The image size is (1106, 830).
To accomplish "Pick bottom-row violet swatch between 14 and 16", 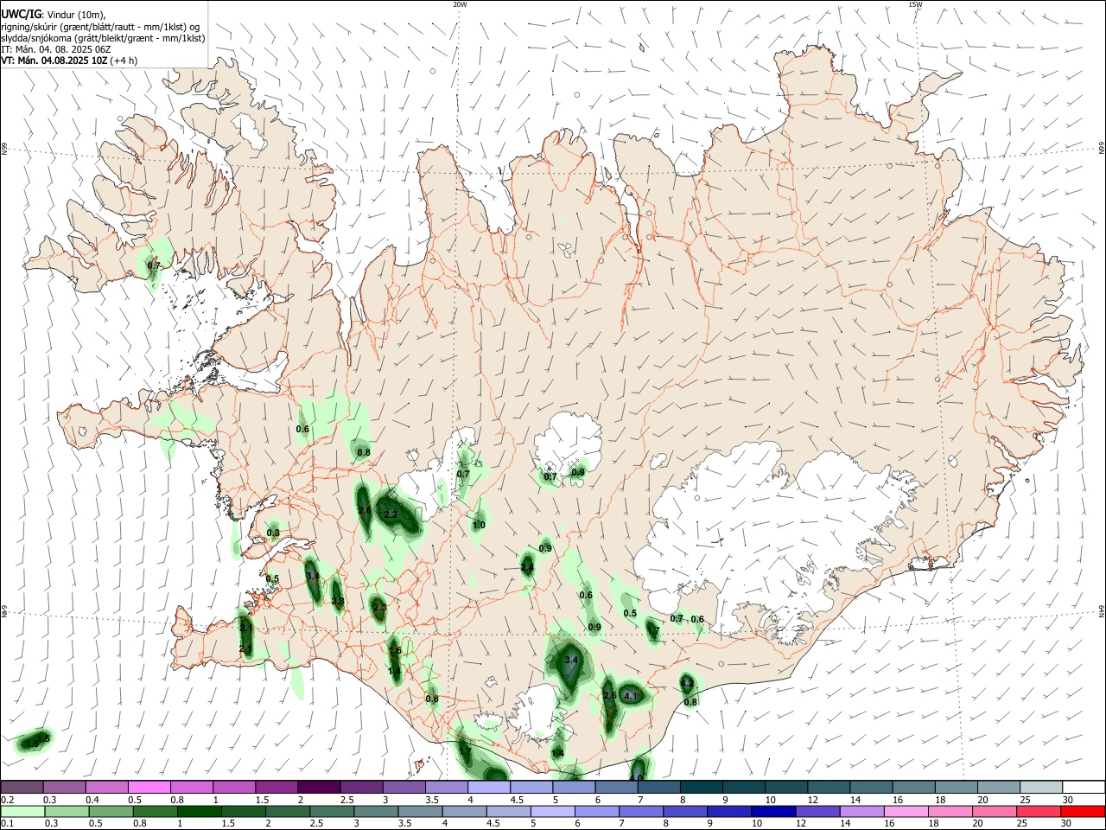I will [x=863, y=811].
